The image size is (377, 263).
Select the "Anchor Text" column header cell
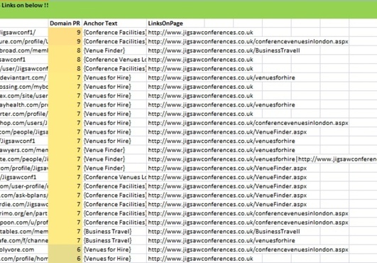(x=114, y=23)
